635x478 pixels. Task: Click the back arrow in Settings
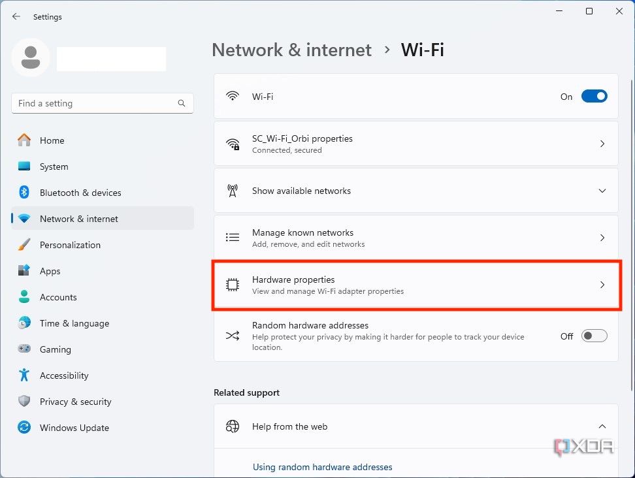click(x=16, y=16)
